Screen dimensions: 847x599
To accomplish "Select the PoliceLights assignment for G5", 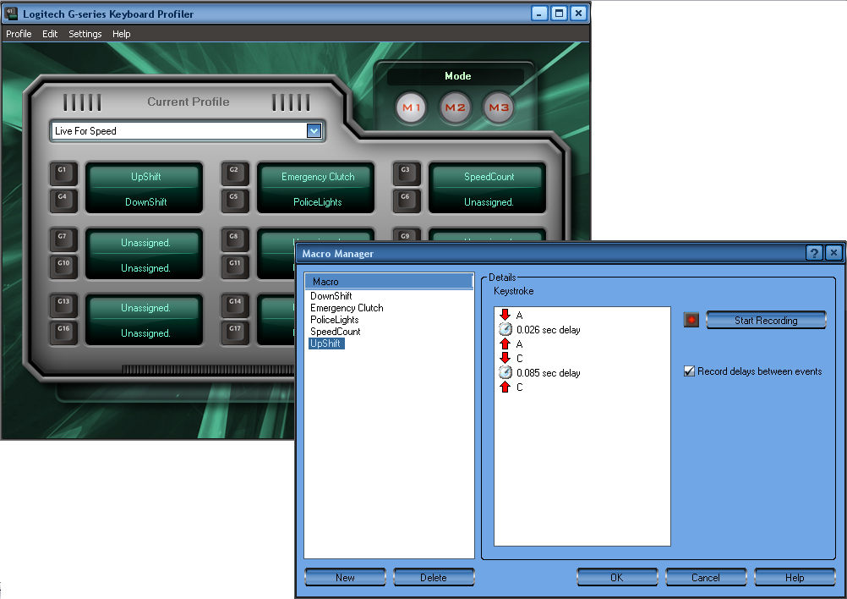I will (318, 201).
